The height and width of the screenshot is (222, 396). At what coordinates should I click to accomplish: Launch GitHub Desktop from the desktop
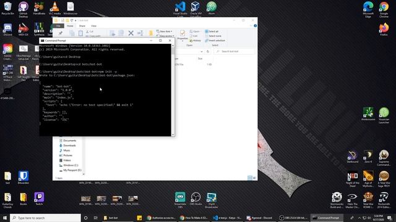[x=24, y=10]
